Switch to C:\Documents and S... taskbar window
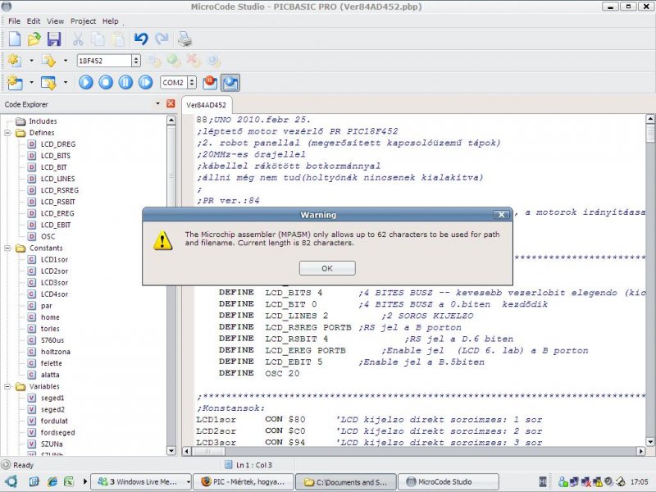 (x=345, y=482)
